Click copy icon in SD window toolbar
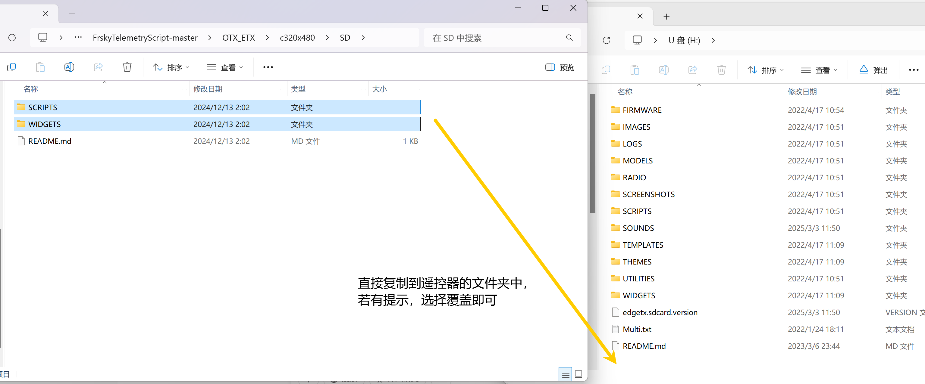Image resolution: width=925 pixels, height=384 pixels. point(11,67)
